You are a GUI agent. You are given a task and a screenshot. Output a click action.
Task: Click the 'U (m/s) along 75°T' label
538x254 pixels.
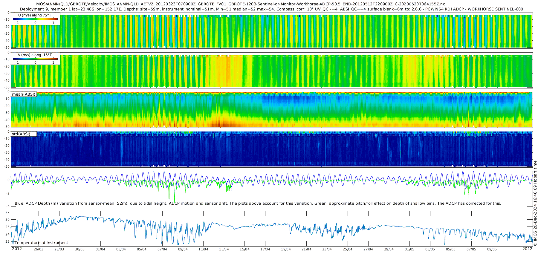34,15
